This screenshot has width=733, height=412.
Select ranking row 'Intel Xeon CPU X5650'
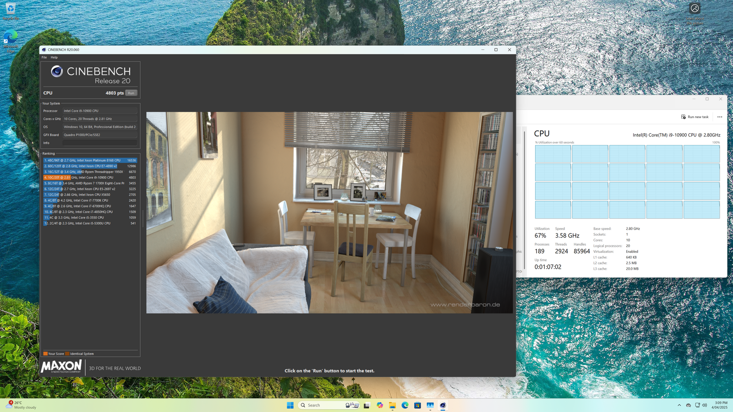(90, 195)
